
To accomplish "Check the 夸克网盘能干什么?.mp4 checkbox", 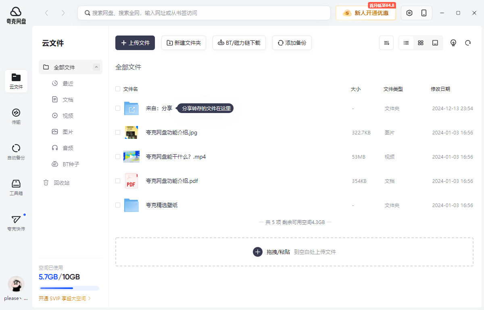I will pyautogui.click(x=118, y=157).
